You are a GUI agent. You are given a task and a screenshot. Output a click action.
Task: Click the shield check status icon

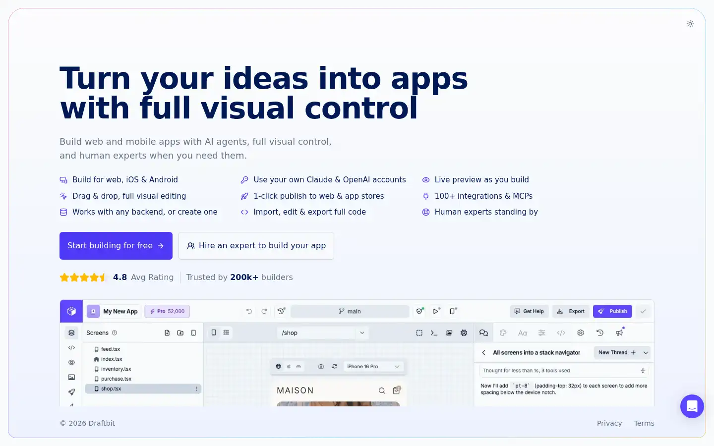(420, 311)
